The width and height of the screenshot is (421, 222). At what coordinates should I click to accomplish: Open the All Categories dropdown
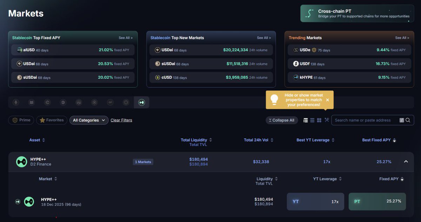pos(89,120)
